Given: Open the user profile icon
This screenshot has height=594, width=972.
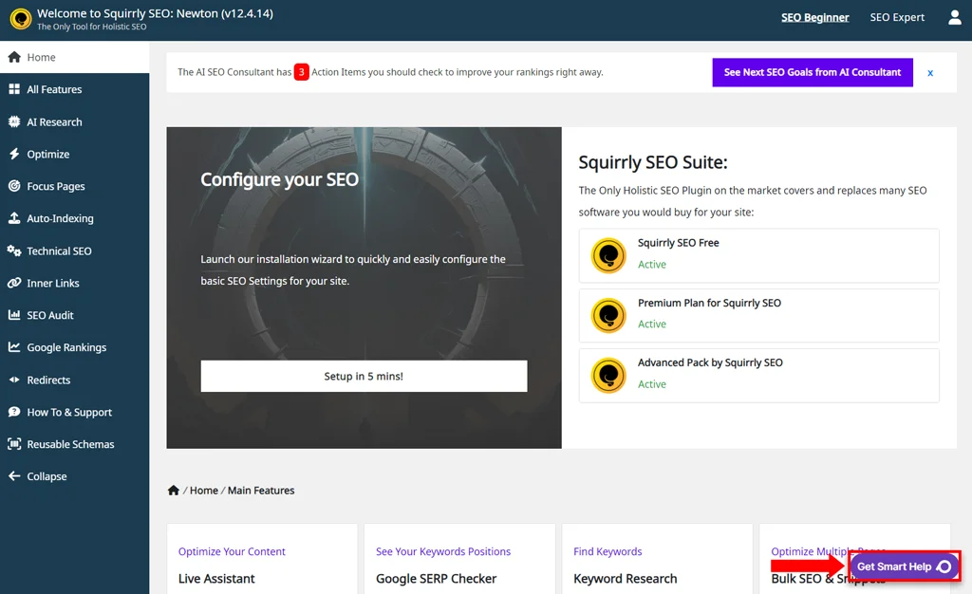Looking at the screenshot, I should 954,18.
